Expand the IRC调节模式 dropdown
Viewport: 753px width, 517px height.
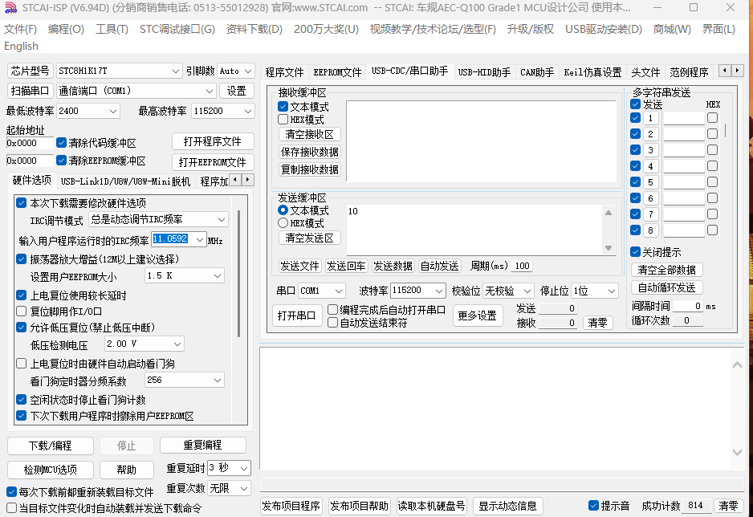pyautogui.click(x=222, y=219)
